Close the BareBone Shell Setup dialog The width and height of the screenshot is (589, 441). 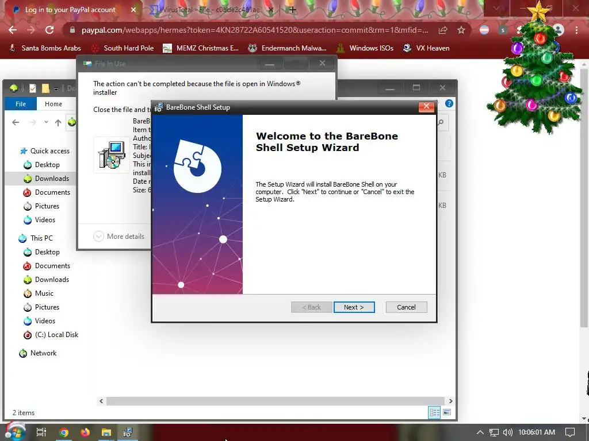click(426, 107)
